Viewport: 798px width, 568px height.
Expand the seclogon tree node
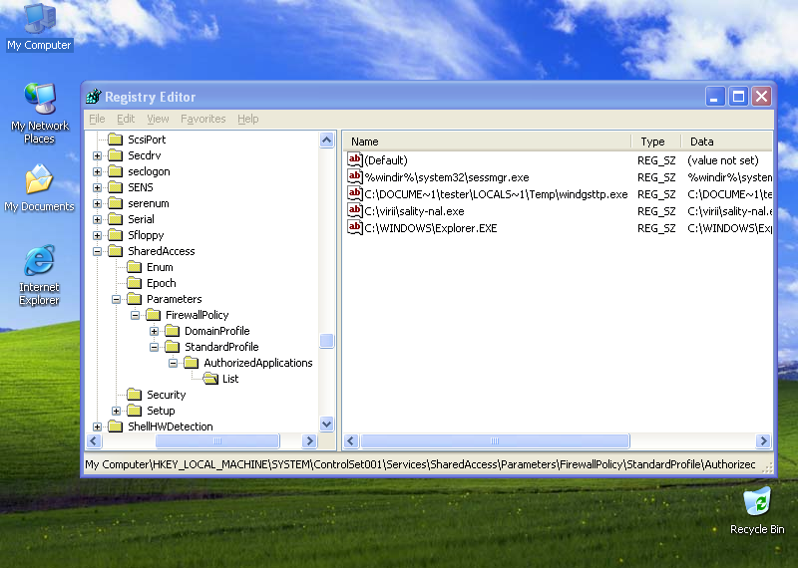(97, 171)
